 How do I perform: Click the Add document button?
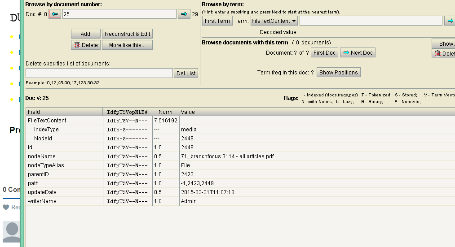click(x=85, y=34)
